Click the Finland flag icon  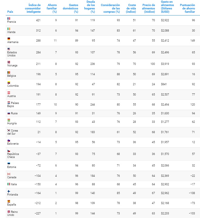click(x=9, y=191)
